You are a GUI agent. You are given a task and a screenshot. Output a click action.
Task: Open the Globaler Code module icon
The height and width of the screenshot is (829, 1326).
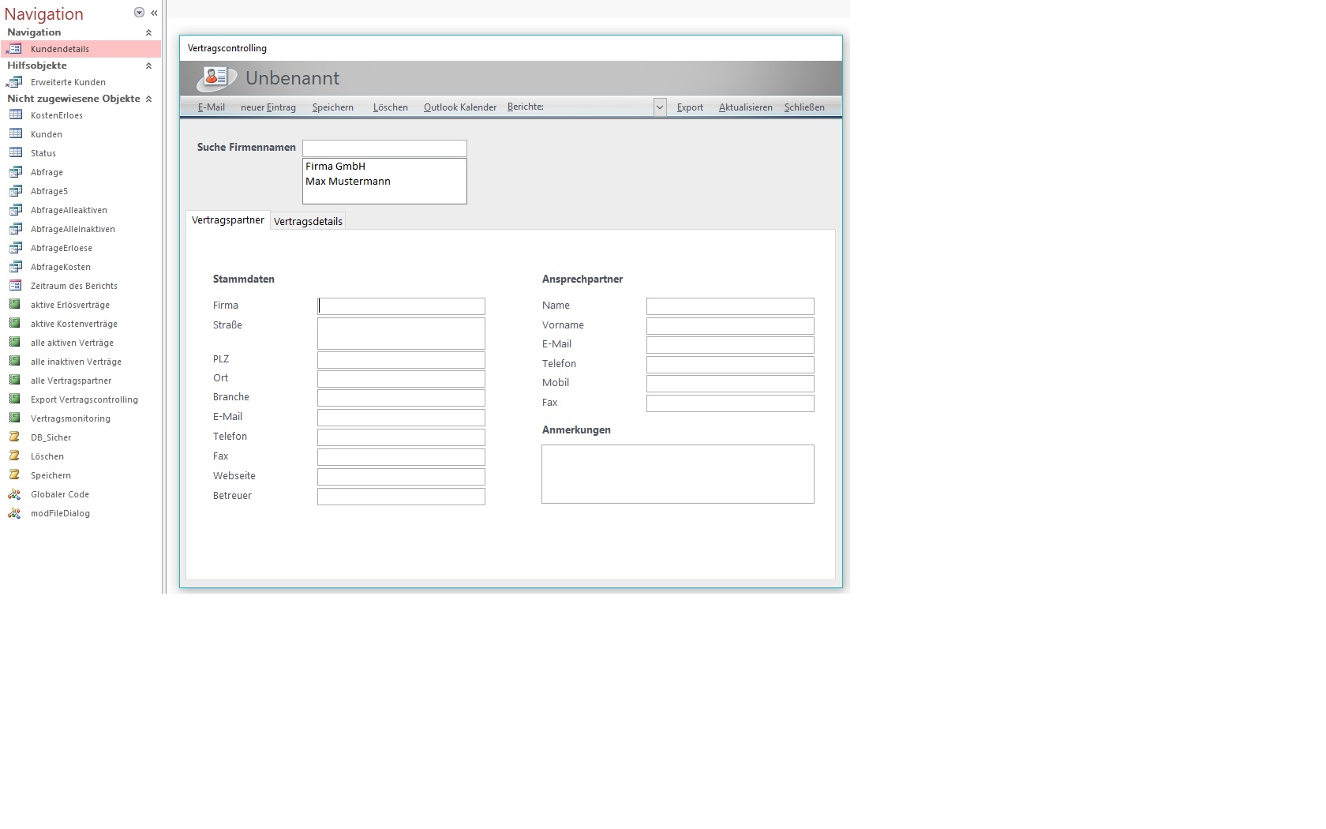click(15, 494)
